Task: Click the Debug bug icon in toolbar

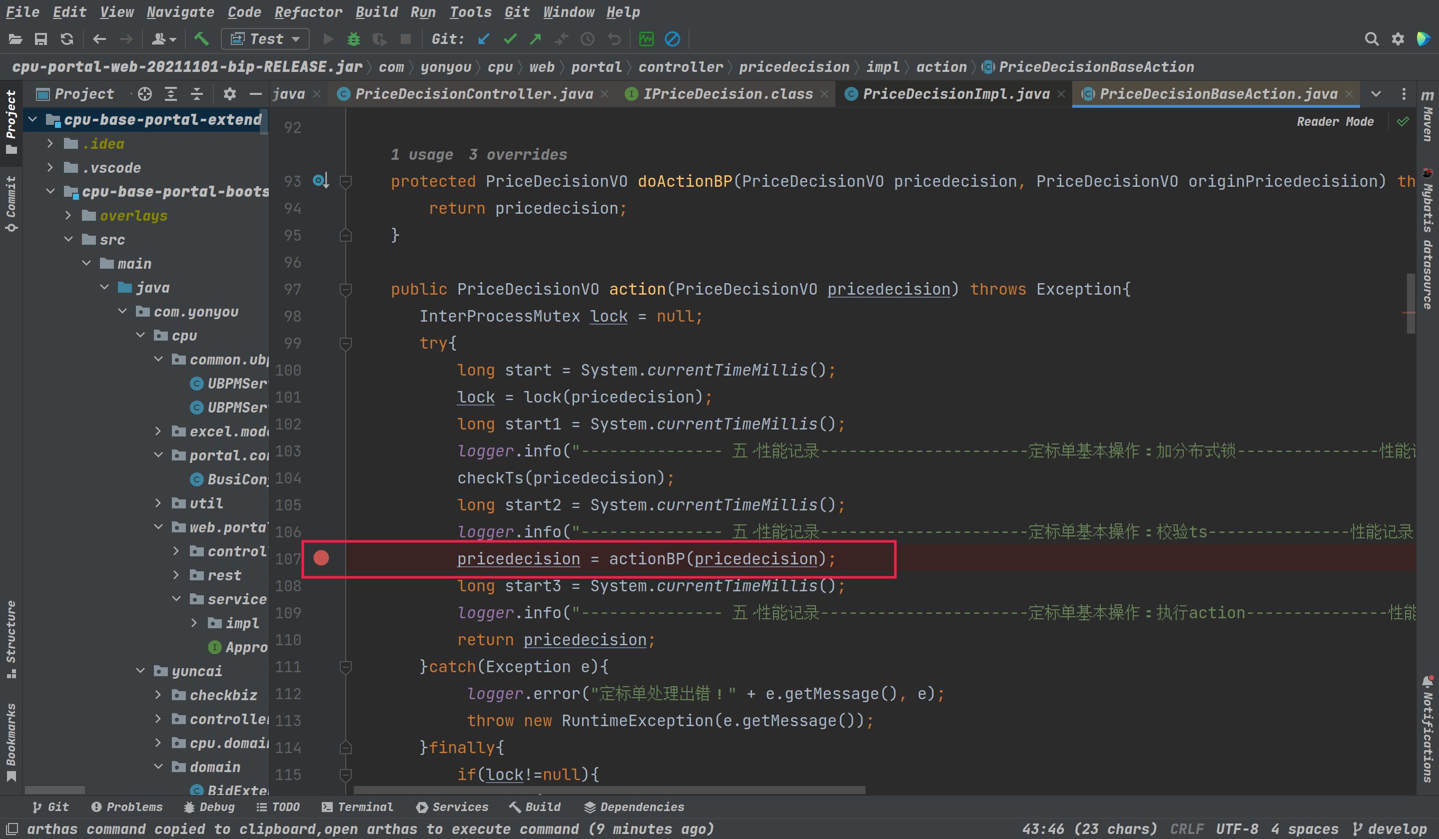Action: pyautogui.click(x=353, y=39)
